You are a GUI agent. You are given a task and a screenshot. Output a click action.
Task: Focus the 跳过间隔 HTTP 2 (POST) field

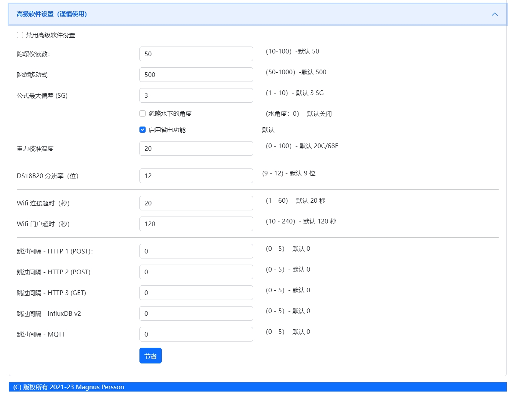196,272
